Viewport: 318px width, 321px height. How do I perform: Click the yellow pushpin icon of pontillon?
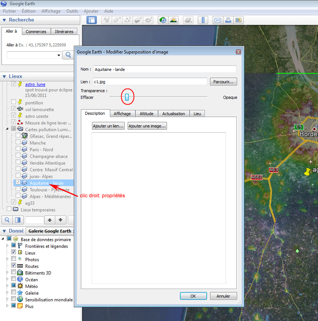tap(20, 102)
